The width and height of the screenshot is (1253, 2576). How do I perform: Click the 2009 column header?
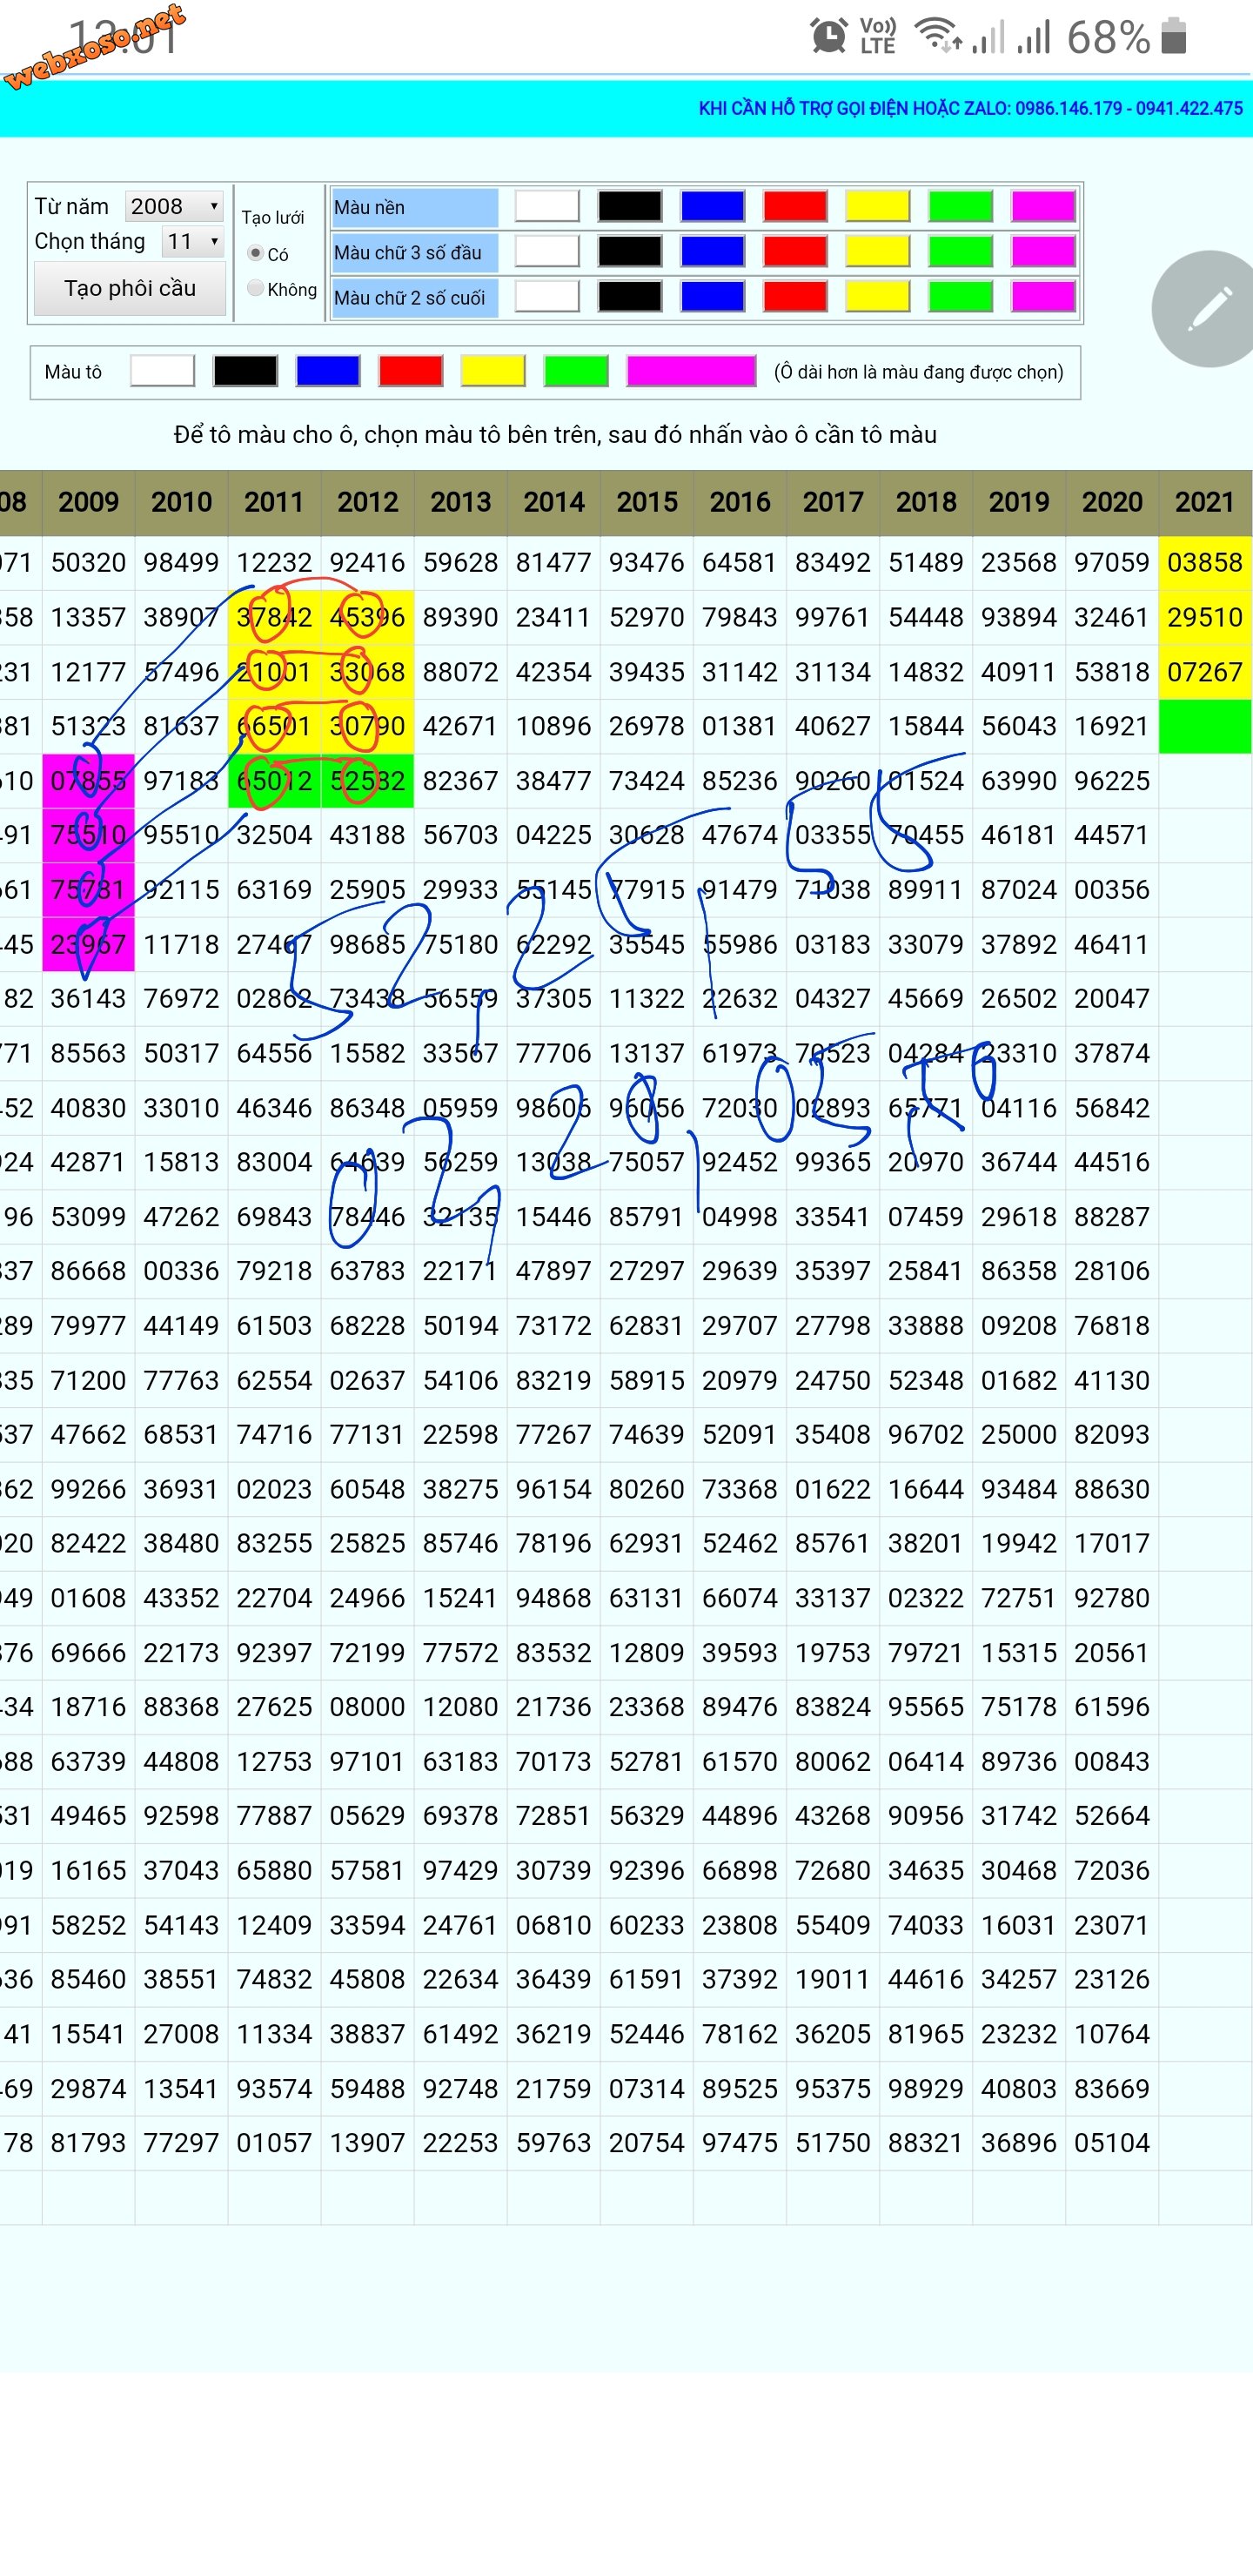point(88,502)
